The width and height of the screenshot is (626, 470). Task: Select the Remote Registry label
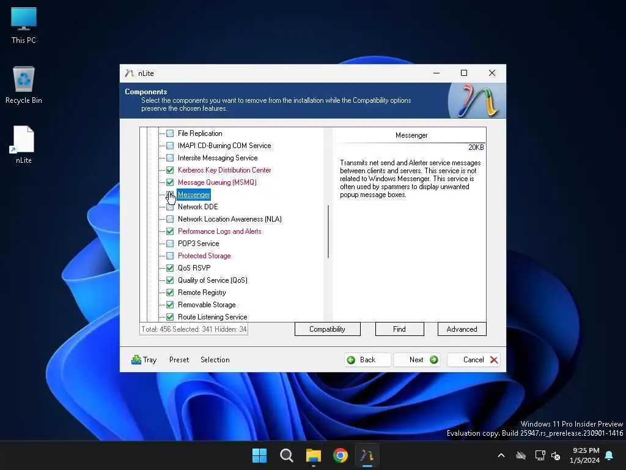click(202, 293)
